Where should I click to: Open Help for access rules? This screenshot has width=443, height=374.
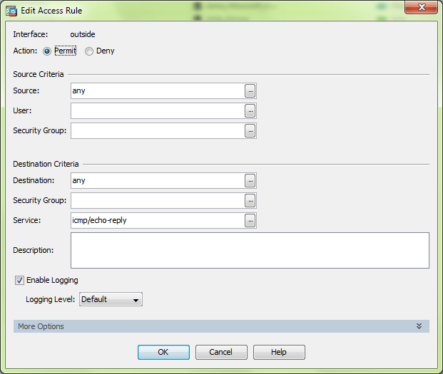click(279, 352)
